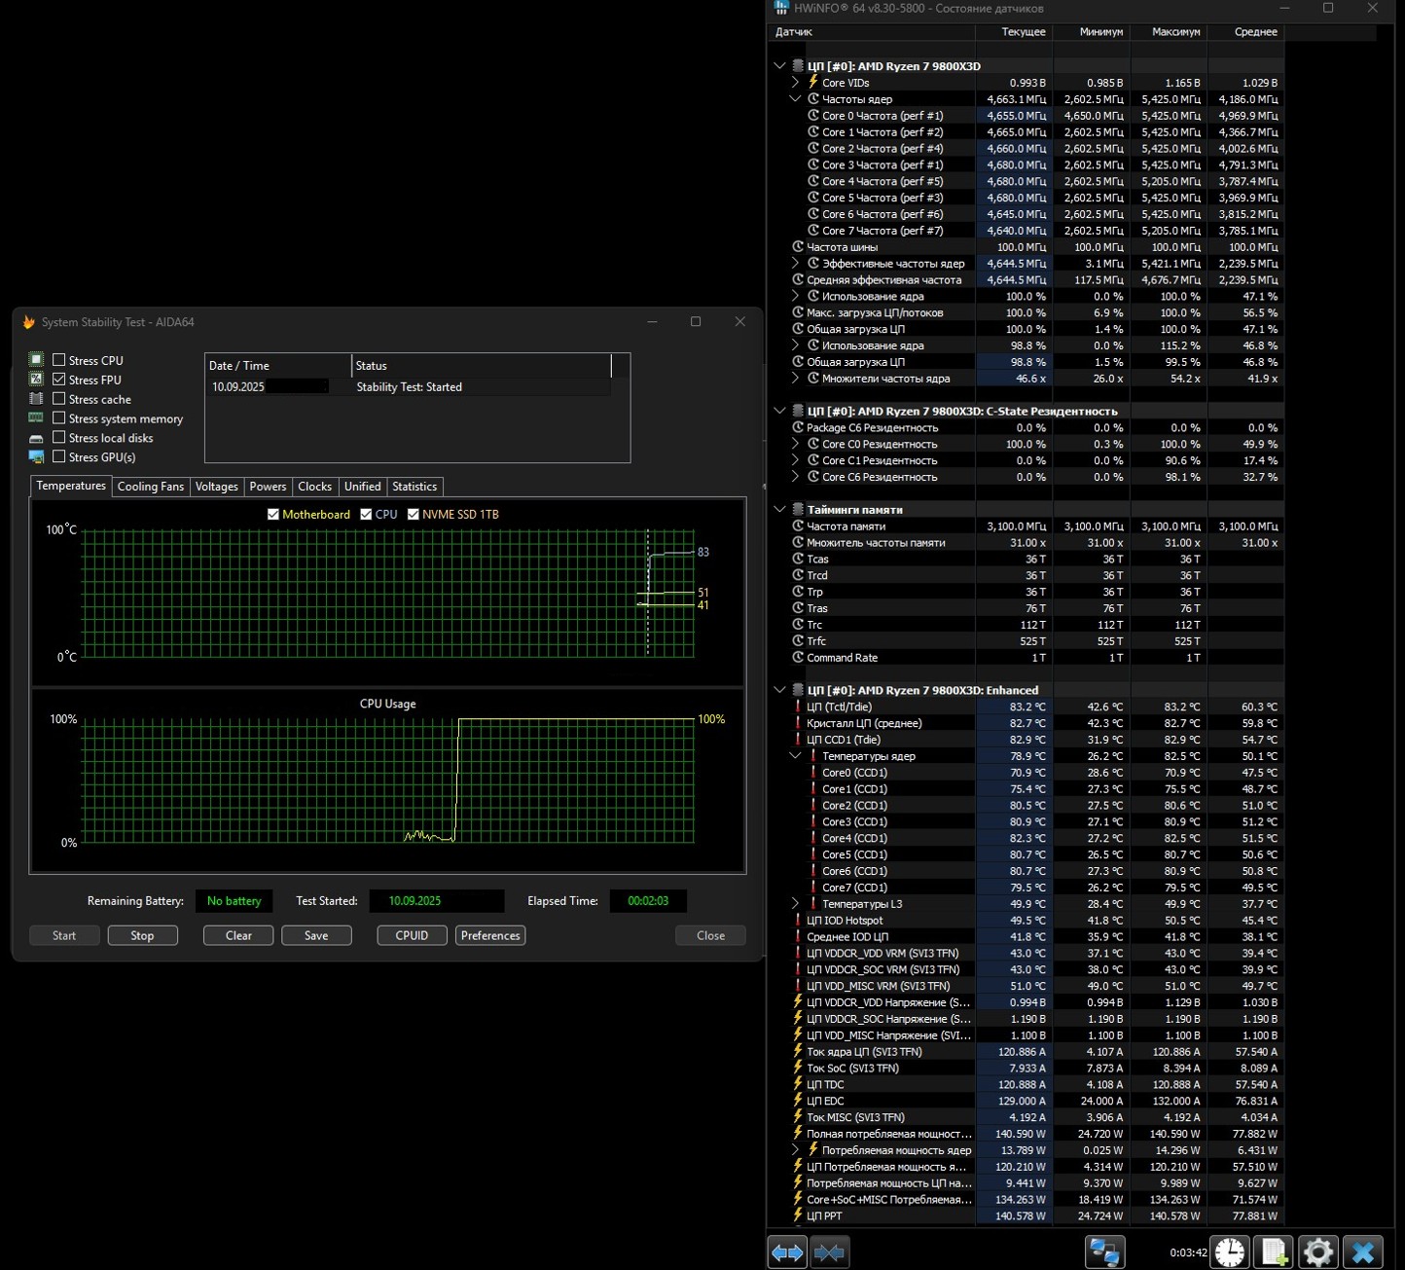Collapse the Температуры ядер subtree

click(x=795, y=756)
